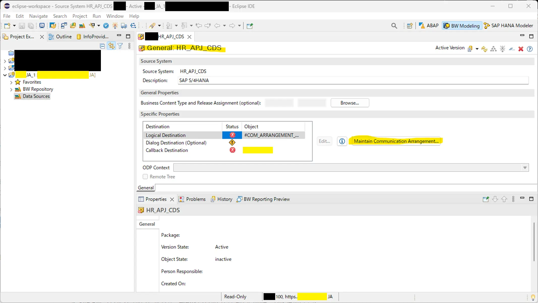Click the Save toolbar icon
This screenshot has height=303, width=538.
22,26
